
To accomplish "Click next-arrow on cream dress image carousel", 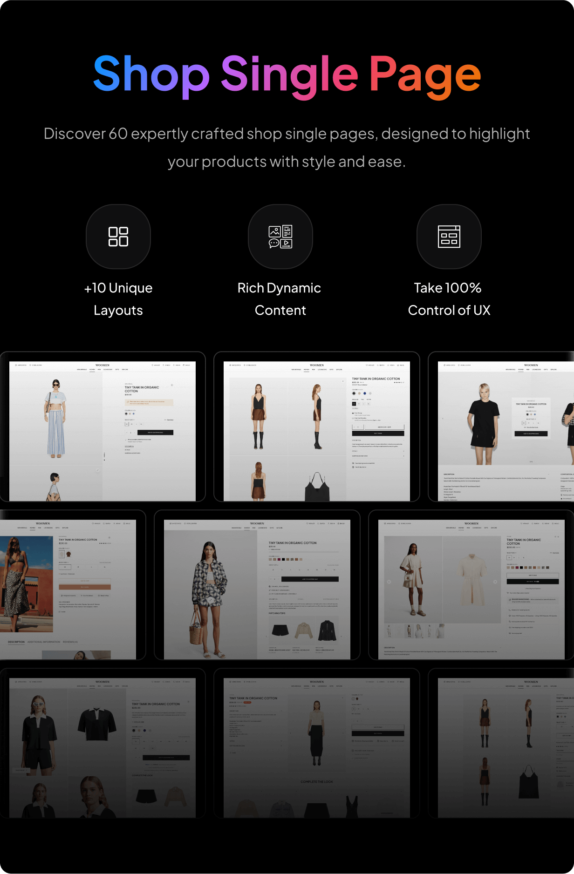I will [x=495, y=582].
